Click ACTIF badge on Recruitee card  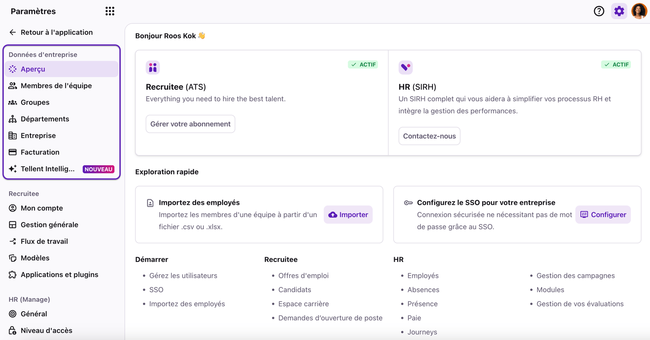click(363, 65)
